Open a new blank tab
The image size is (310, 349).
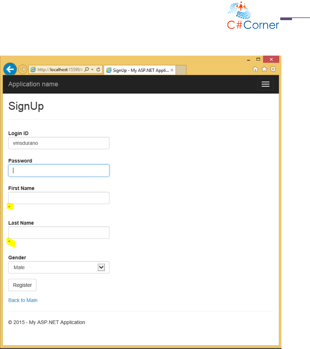click(181, 70)
